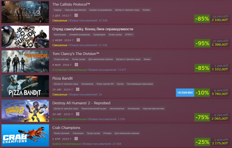The image size is (232, 148).
Task: Click the 1 102,00₸ price
Action: coord(220,69)
